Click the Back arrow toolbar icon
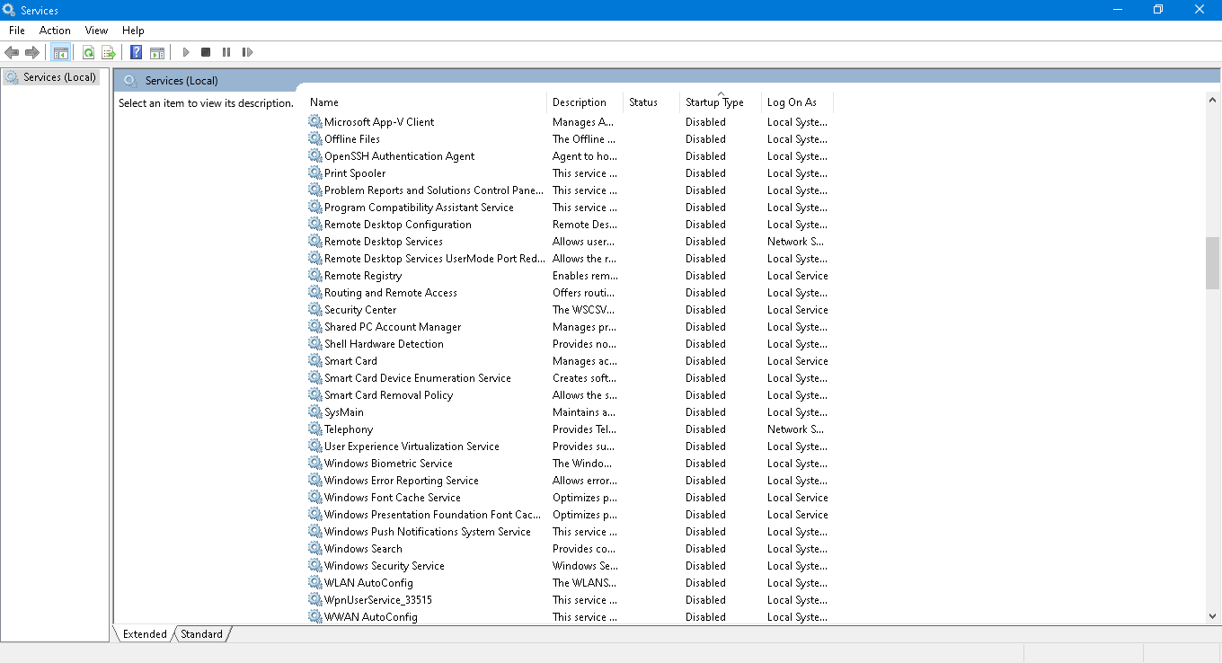Image resolution: width=1222 pixels, height=663 pixels. (12, 52)
